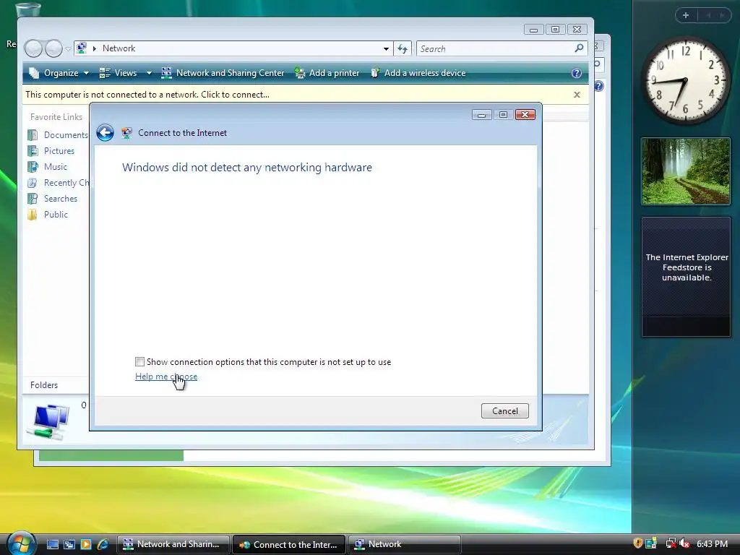740x555 pixels.
Task: Cancel the Connect to the Internet dialog
Action: (504, 411)
